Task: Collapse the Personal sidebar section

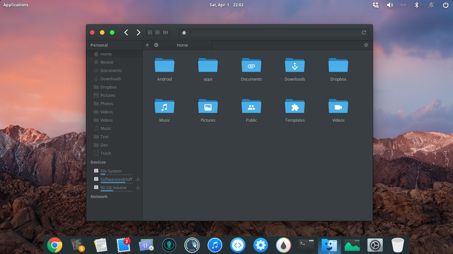Action: click(x=99, y=45)
